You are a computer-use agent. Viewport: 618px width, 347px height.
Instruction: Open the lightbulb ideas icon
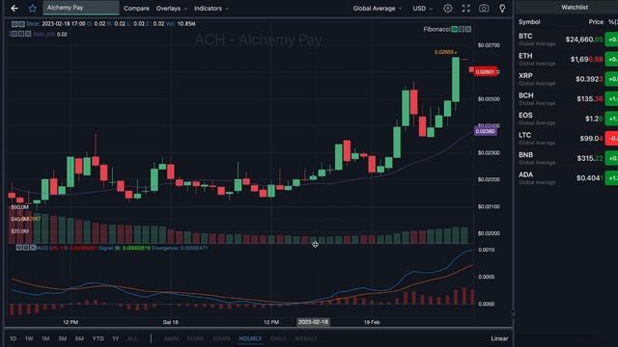click(x=502, y=9)
